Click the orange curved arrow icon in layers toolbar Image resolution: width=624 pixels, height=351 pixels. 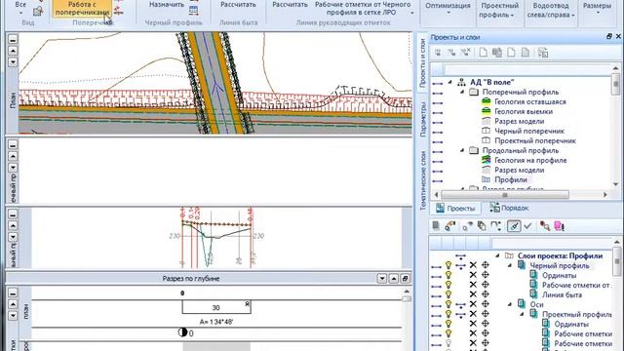[x=450, y=226]
